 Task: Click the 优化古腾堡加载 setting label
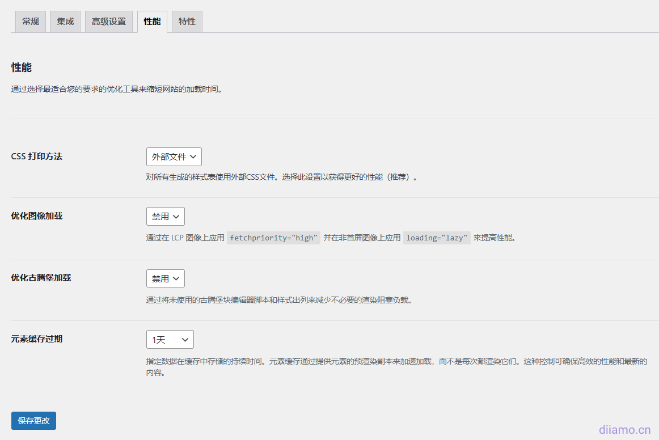click(x=41, y=278)
